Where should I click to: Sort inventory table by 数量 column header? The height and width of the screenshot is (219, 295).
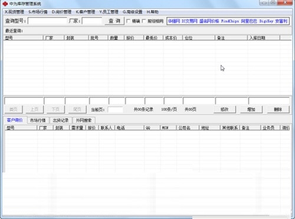(x=116, y=38)
